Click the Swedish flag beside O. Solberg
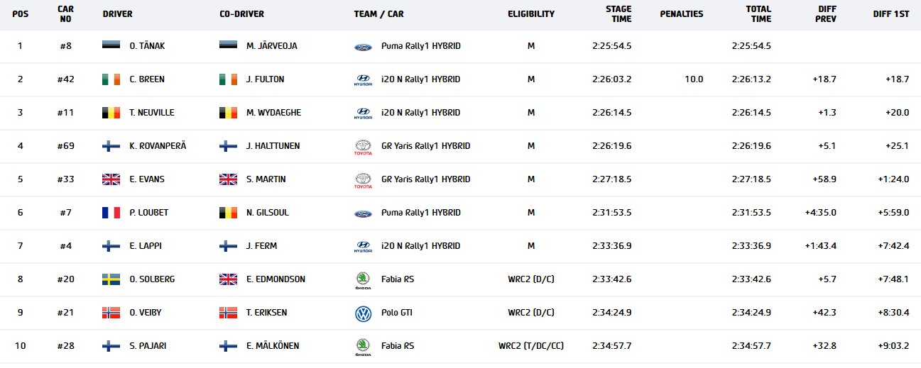921x368 pixels. pos(111,279)
